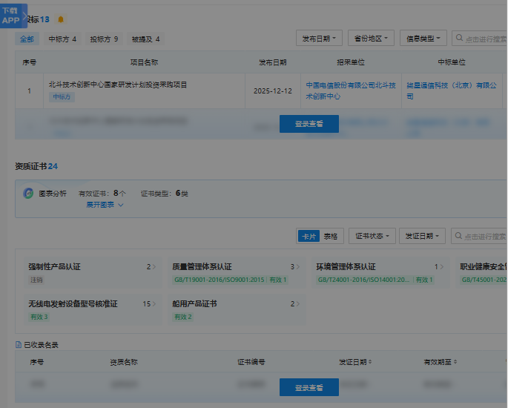
Task: Click the 有效 3 tag
Action: coord(39,317)
